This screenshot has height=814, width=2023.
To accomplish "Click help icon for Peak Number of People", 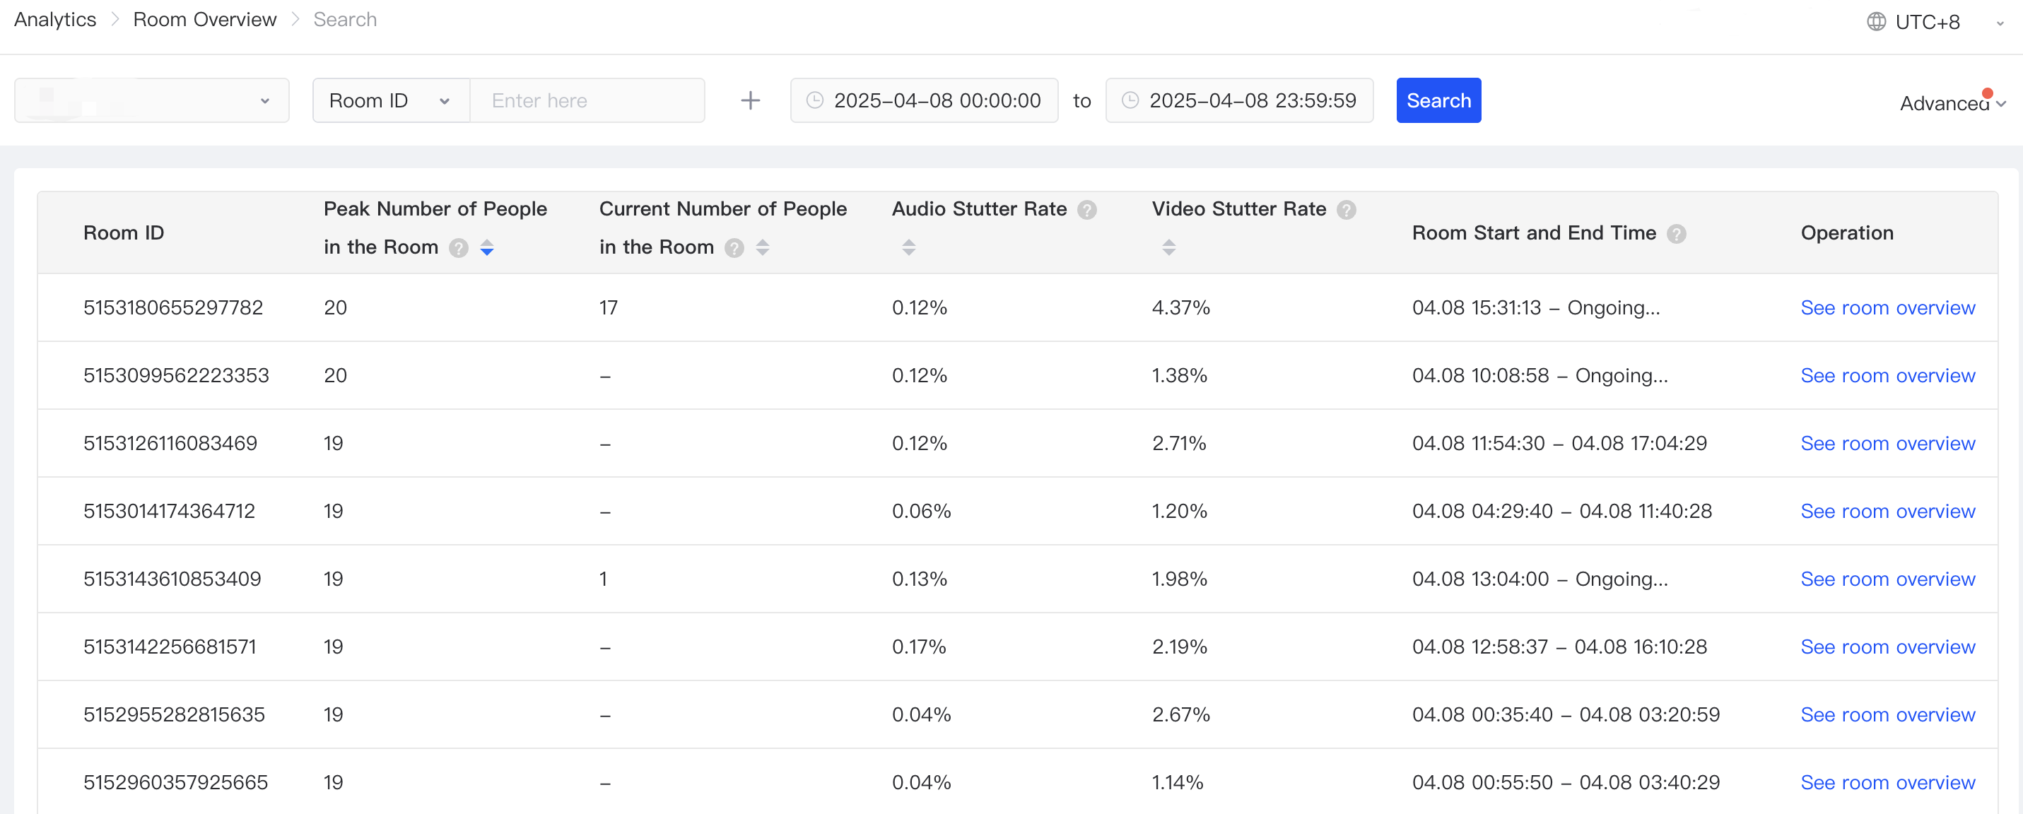I will point(459,248).
